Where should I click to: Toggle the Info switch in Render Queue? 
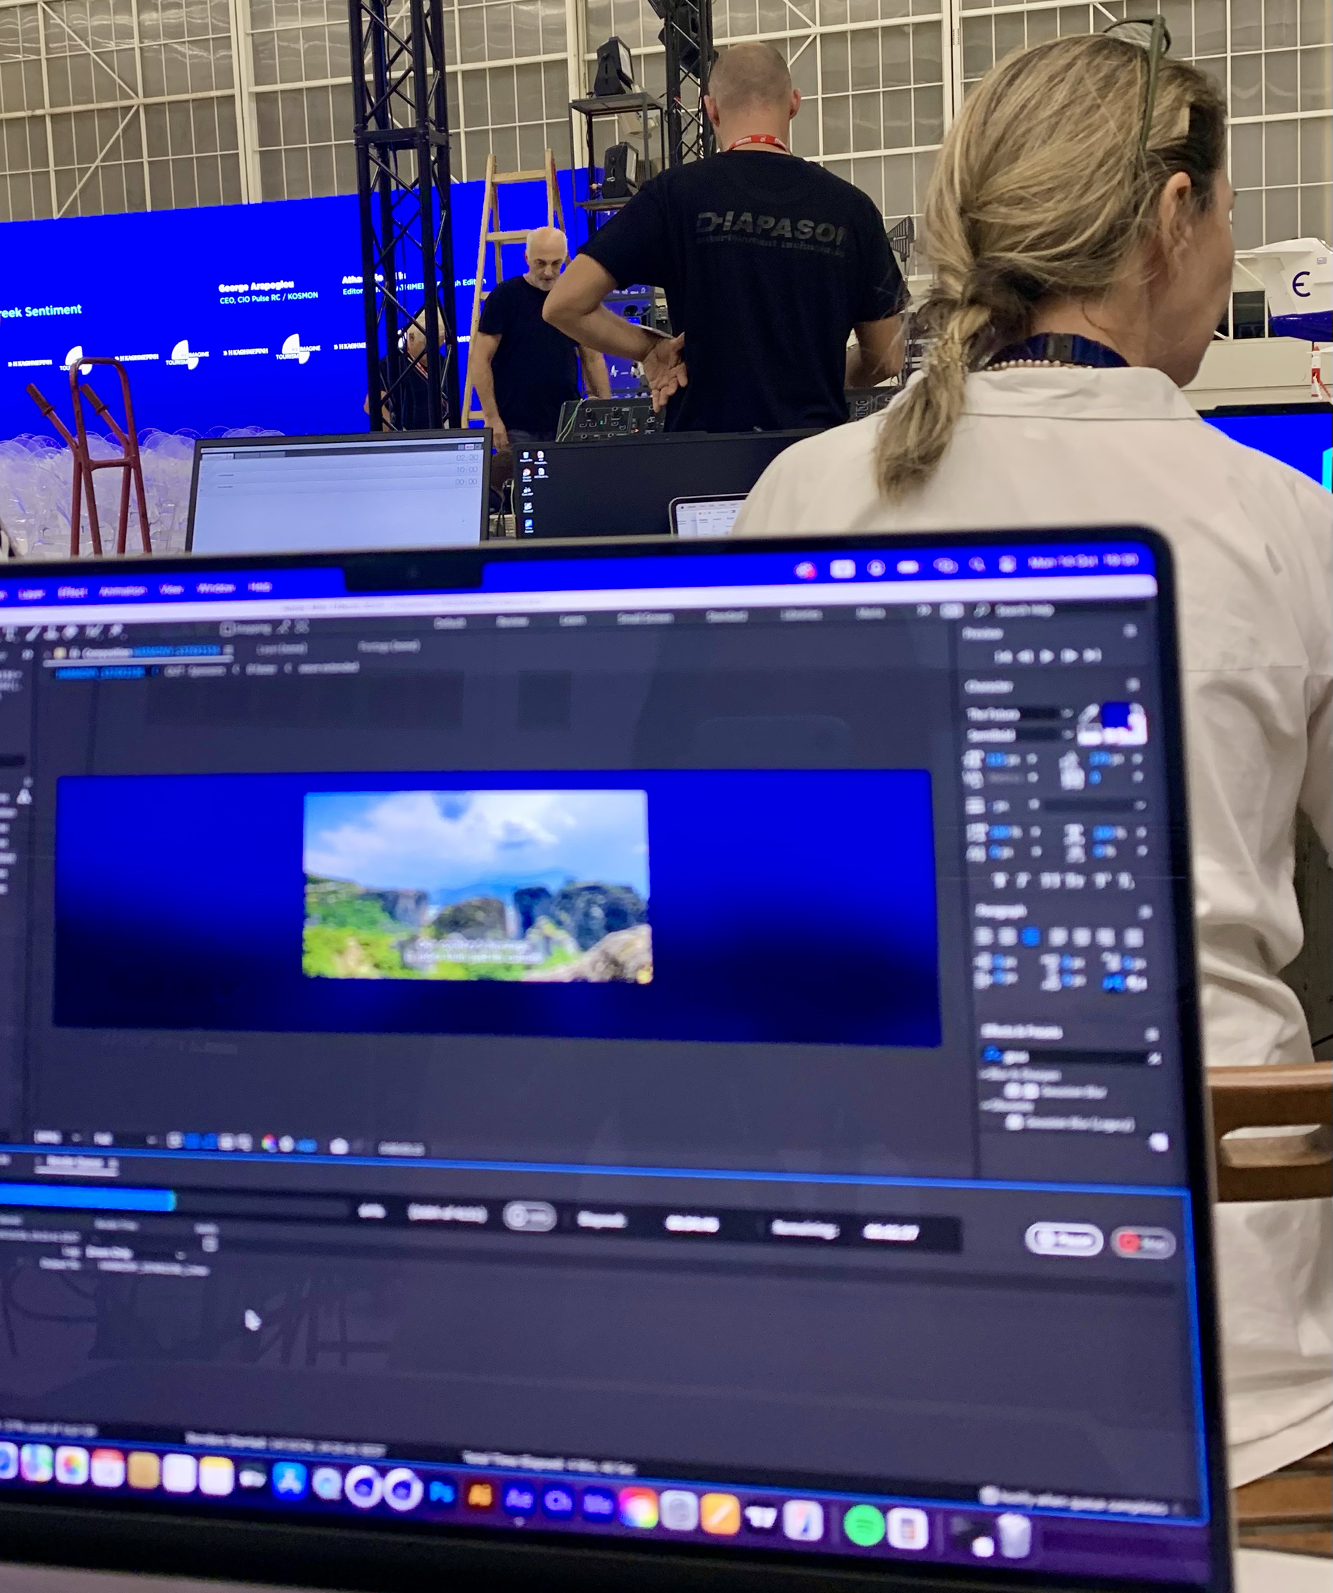click(529, 1217)
